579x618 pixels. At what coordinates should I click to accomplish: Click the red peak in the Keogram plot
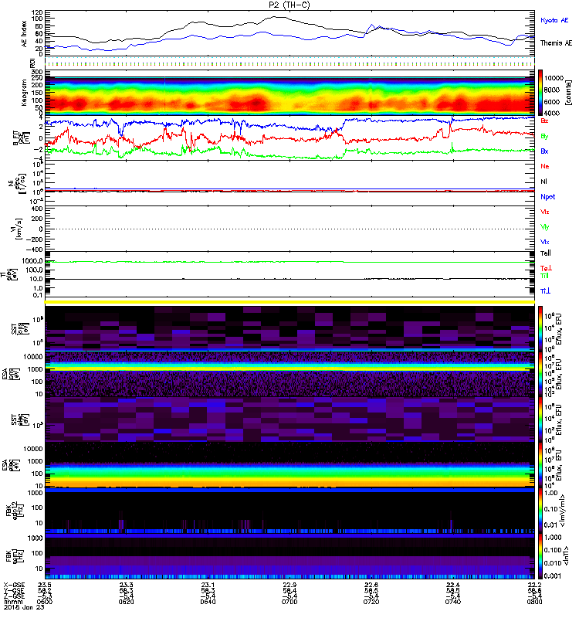[x=257, y=104]
